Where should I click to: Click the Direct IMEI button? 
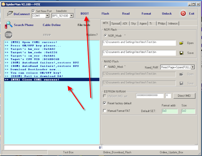[184, 96]
